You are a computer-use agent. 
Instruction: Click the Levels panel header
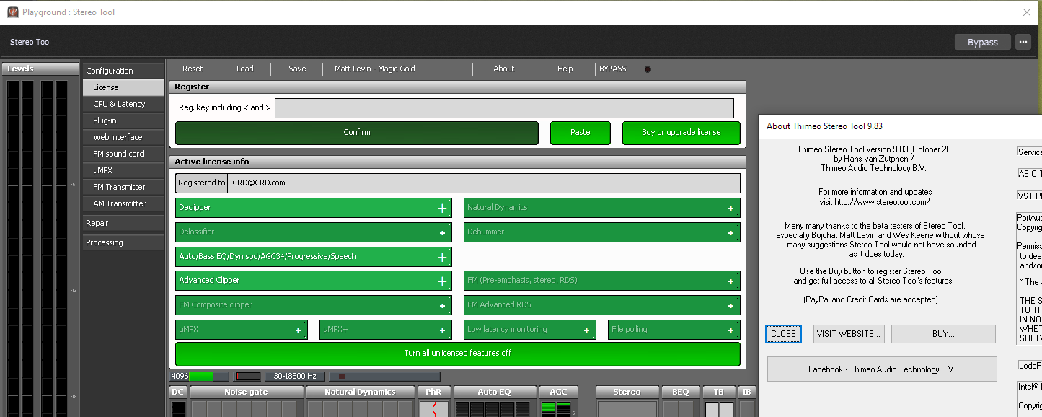click(40, 69)
